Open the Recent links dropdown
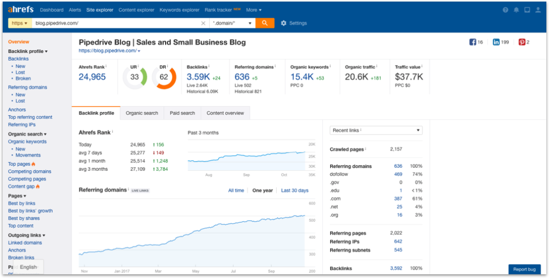The width and height of the screenshot is (549, 278). [x=376, y=130]
